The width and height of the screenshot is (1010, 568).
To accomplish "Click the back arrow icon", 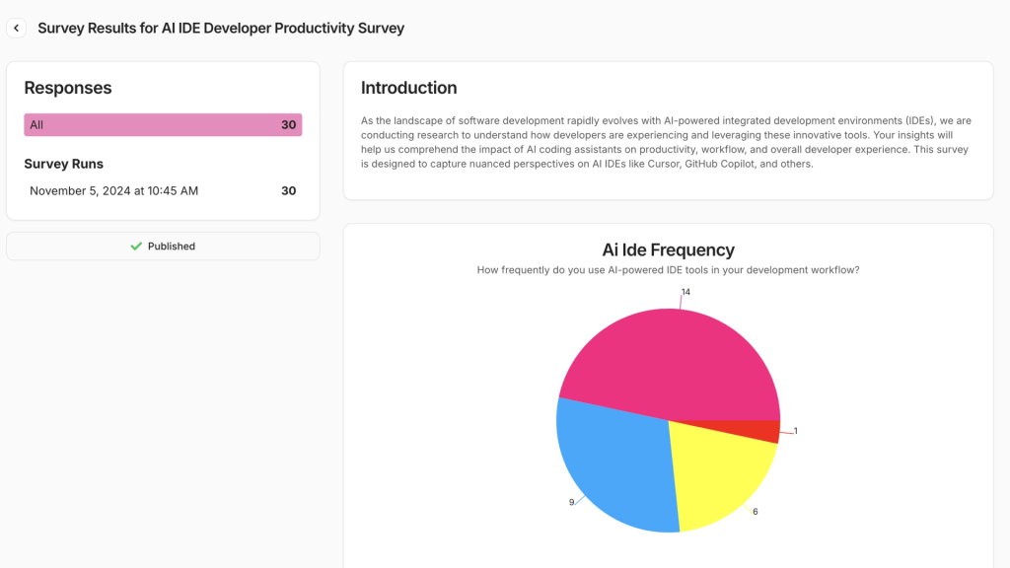I will point(17,29).
